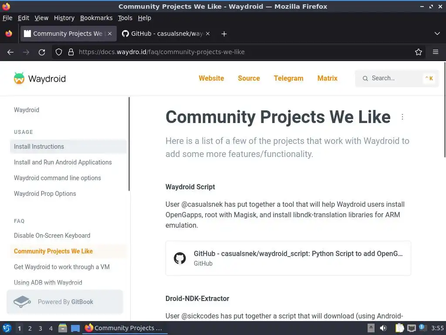Open the clipboard tray icon
446x335 pixels.
point(400,328)
